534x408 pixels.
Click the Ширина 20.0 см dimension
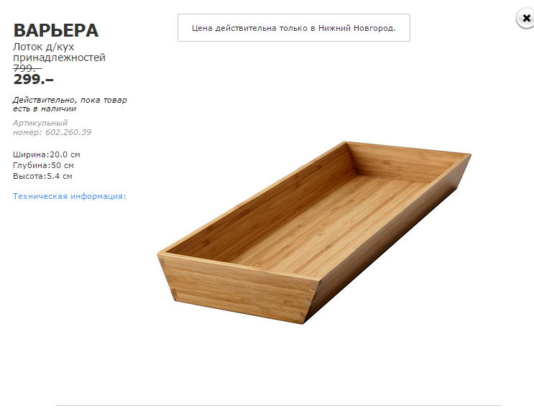click(x=47, y=154)
